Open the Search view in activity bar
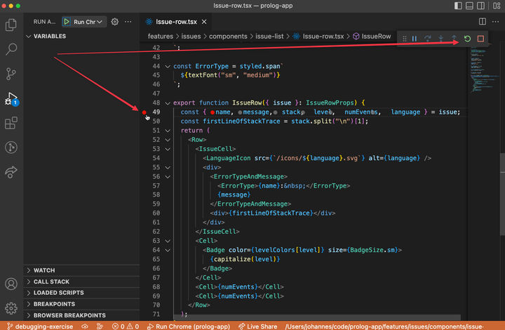 [x=11, y=49]
